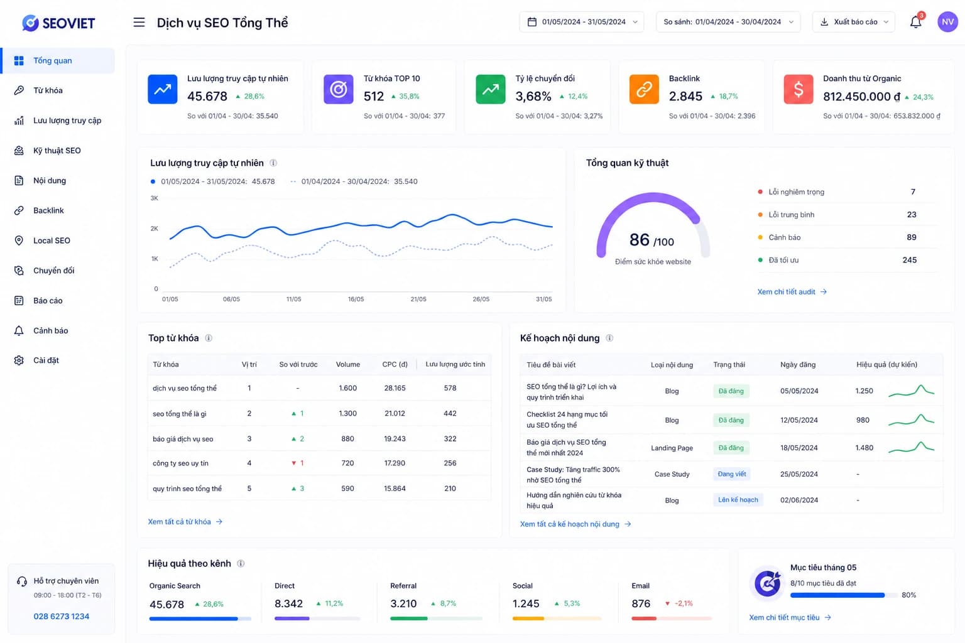Click the organic traffic trend icon
Viewport: 965px width, 643px height.
pyautogui.click(x=163, y=89)
